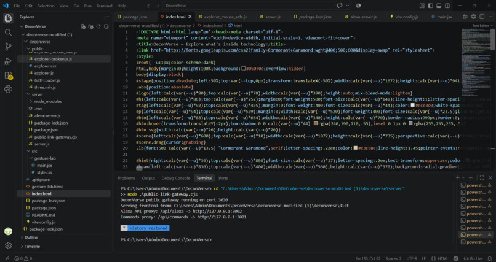The width and height of the screenshot is (496, 262).
Task: Open the remote window indicator in the status bar
Action: point(7,258)
